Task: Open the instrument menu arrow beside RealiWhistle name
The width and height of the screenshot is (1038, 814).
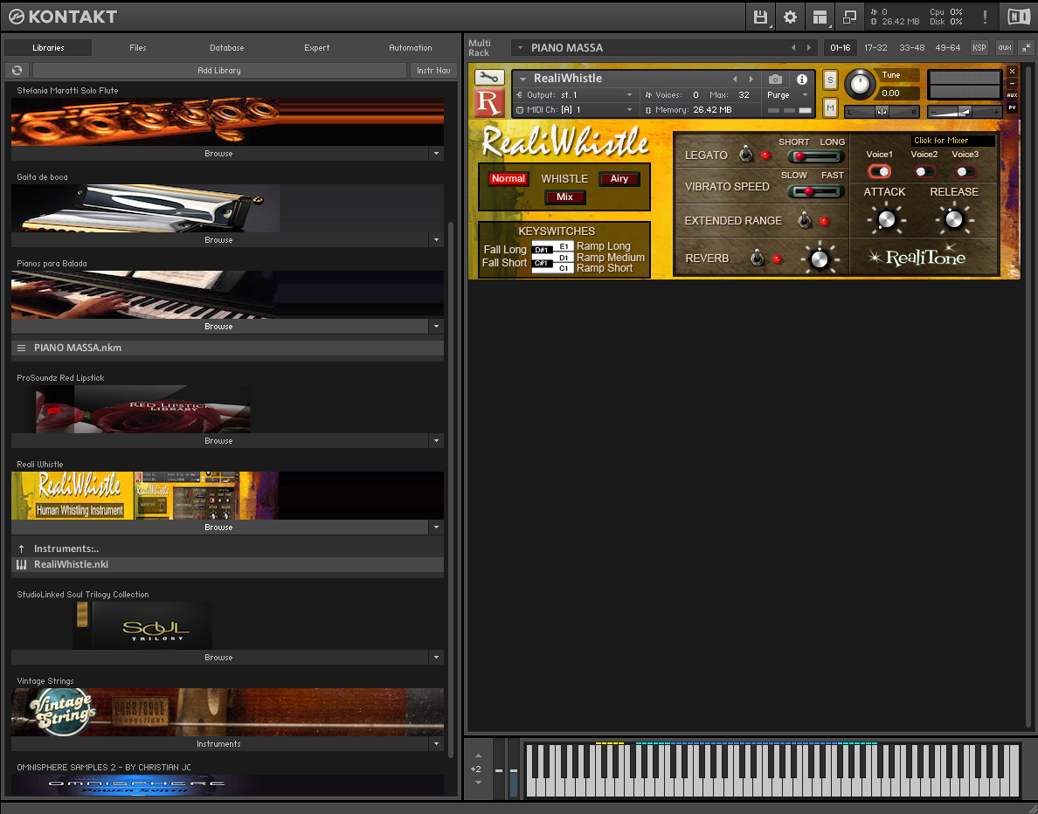Action: click(x=523, y=79)
